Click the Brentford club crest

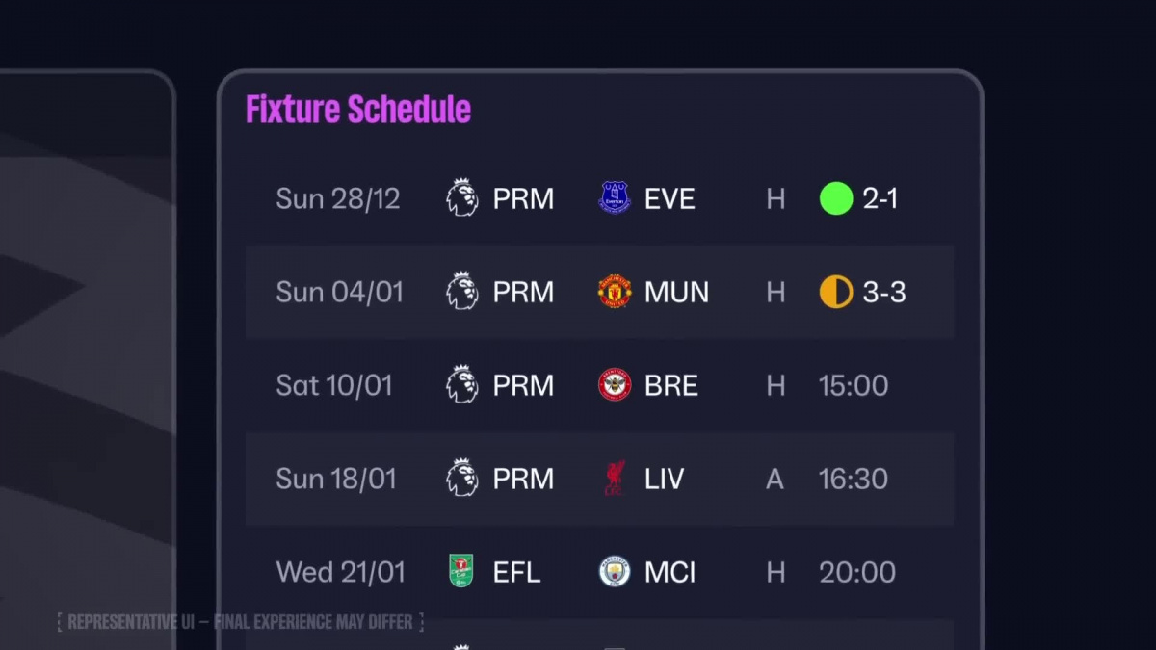615,385
